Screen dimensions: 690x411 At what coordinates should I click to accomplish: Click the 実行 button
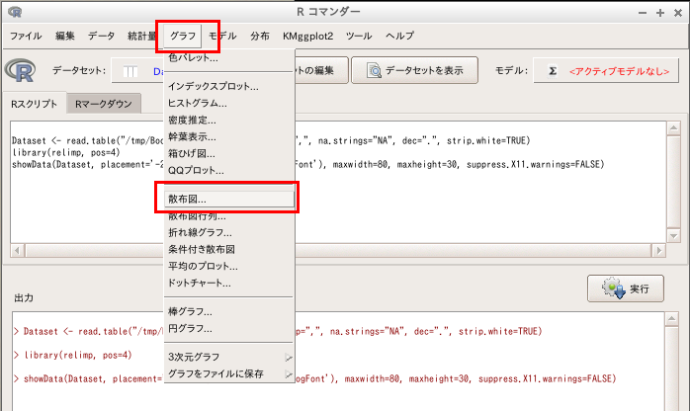626,288
